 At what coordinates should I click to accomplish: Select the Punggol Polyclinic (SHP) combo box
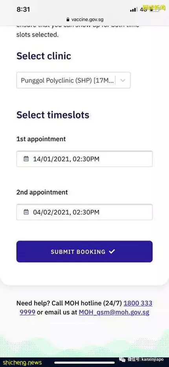coord(73,80)
